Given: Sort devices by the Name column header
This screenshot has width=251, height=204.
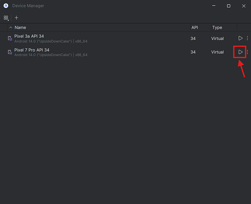Looking at the screenshot, I should pyautogui.click(x=20, y=27).
